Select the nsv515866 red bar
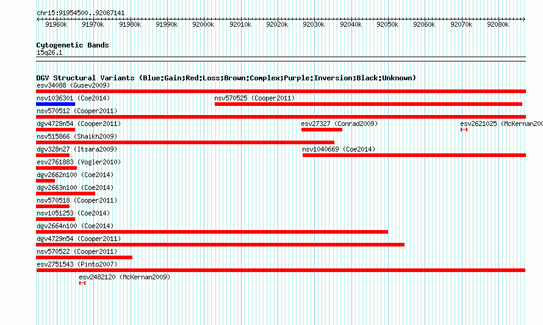The image size is (543, 325). click(x=185, y=142)
